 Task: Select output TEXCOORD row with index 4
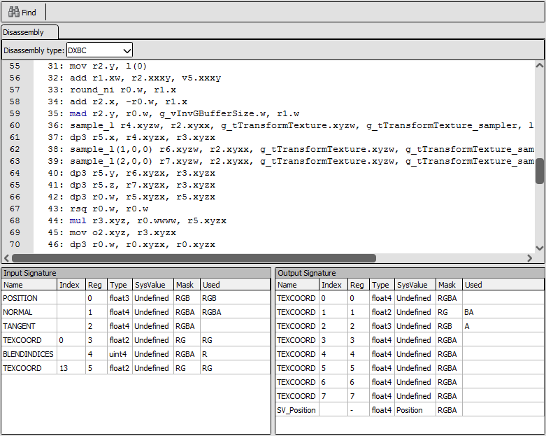410,354
